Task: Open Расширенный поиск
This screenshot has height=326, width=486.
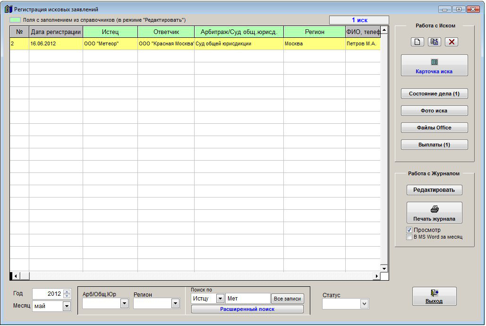Action: (x=247, y=309)
